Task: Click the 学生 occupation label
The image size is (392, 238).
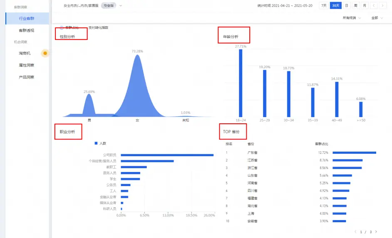Action: (x=113, y=179)
